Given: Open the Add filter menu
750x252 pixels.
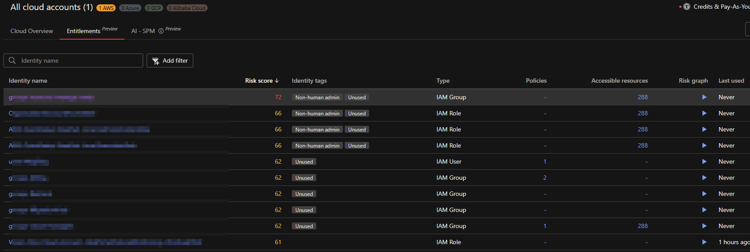Looking at the screenshot, I should pyautogui.click(x=170, y=60).
